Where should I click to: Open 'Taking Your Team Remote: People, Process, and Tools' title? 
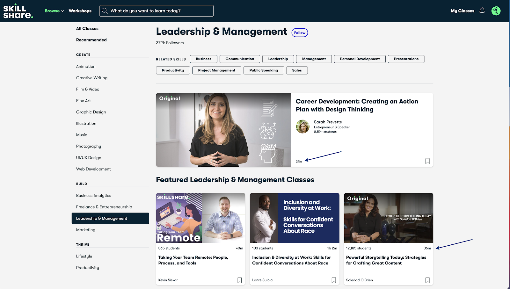[x=193, y=260]
